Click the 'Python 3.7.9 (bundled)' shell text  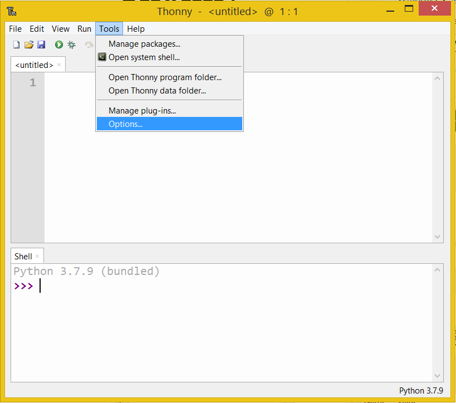tap(87, 271)
